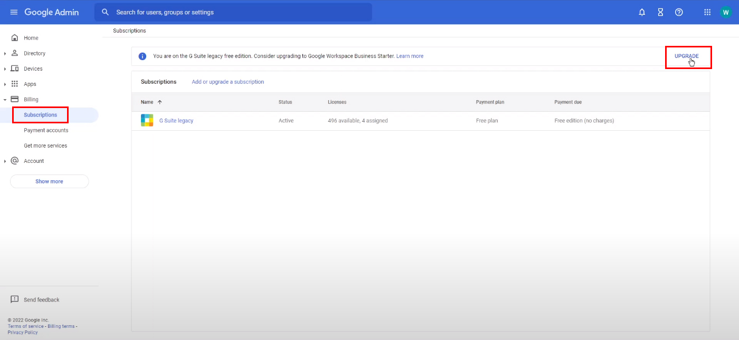
Task: Open the Directory menu label
Action: tap(35, 53)
